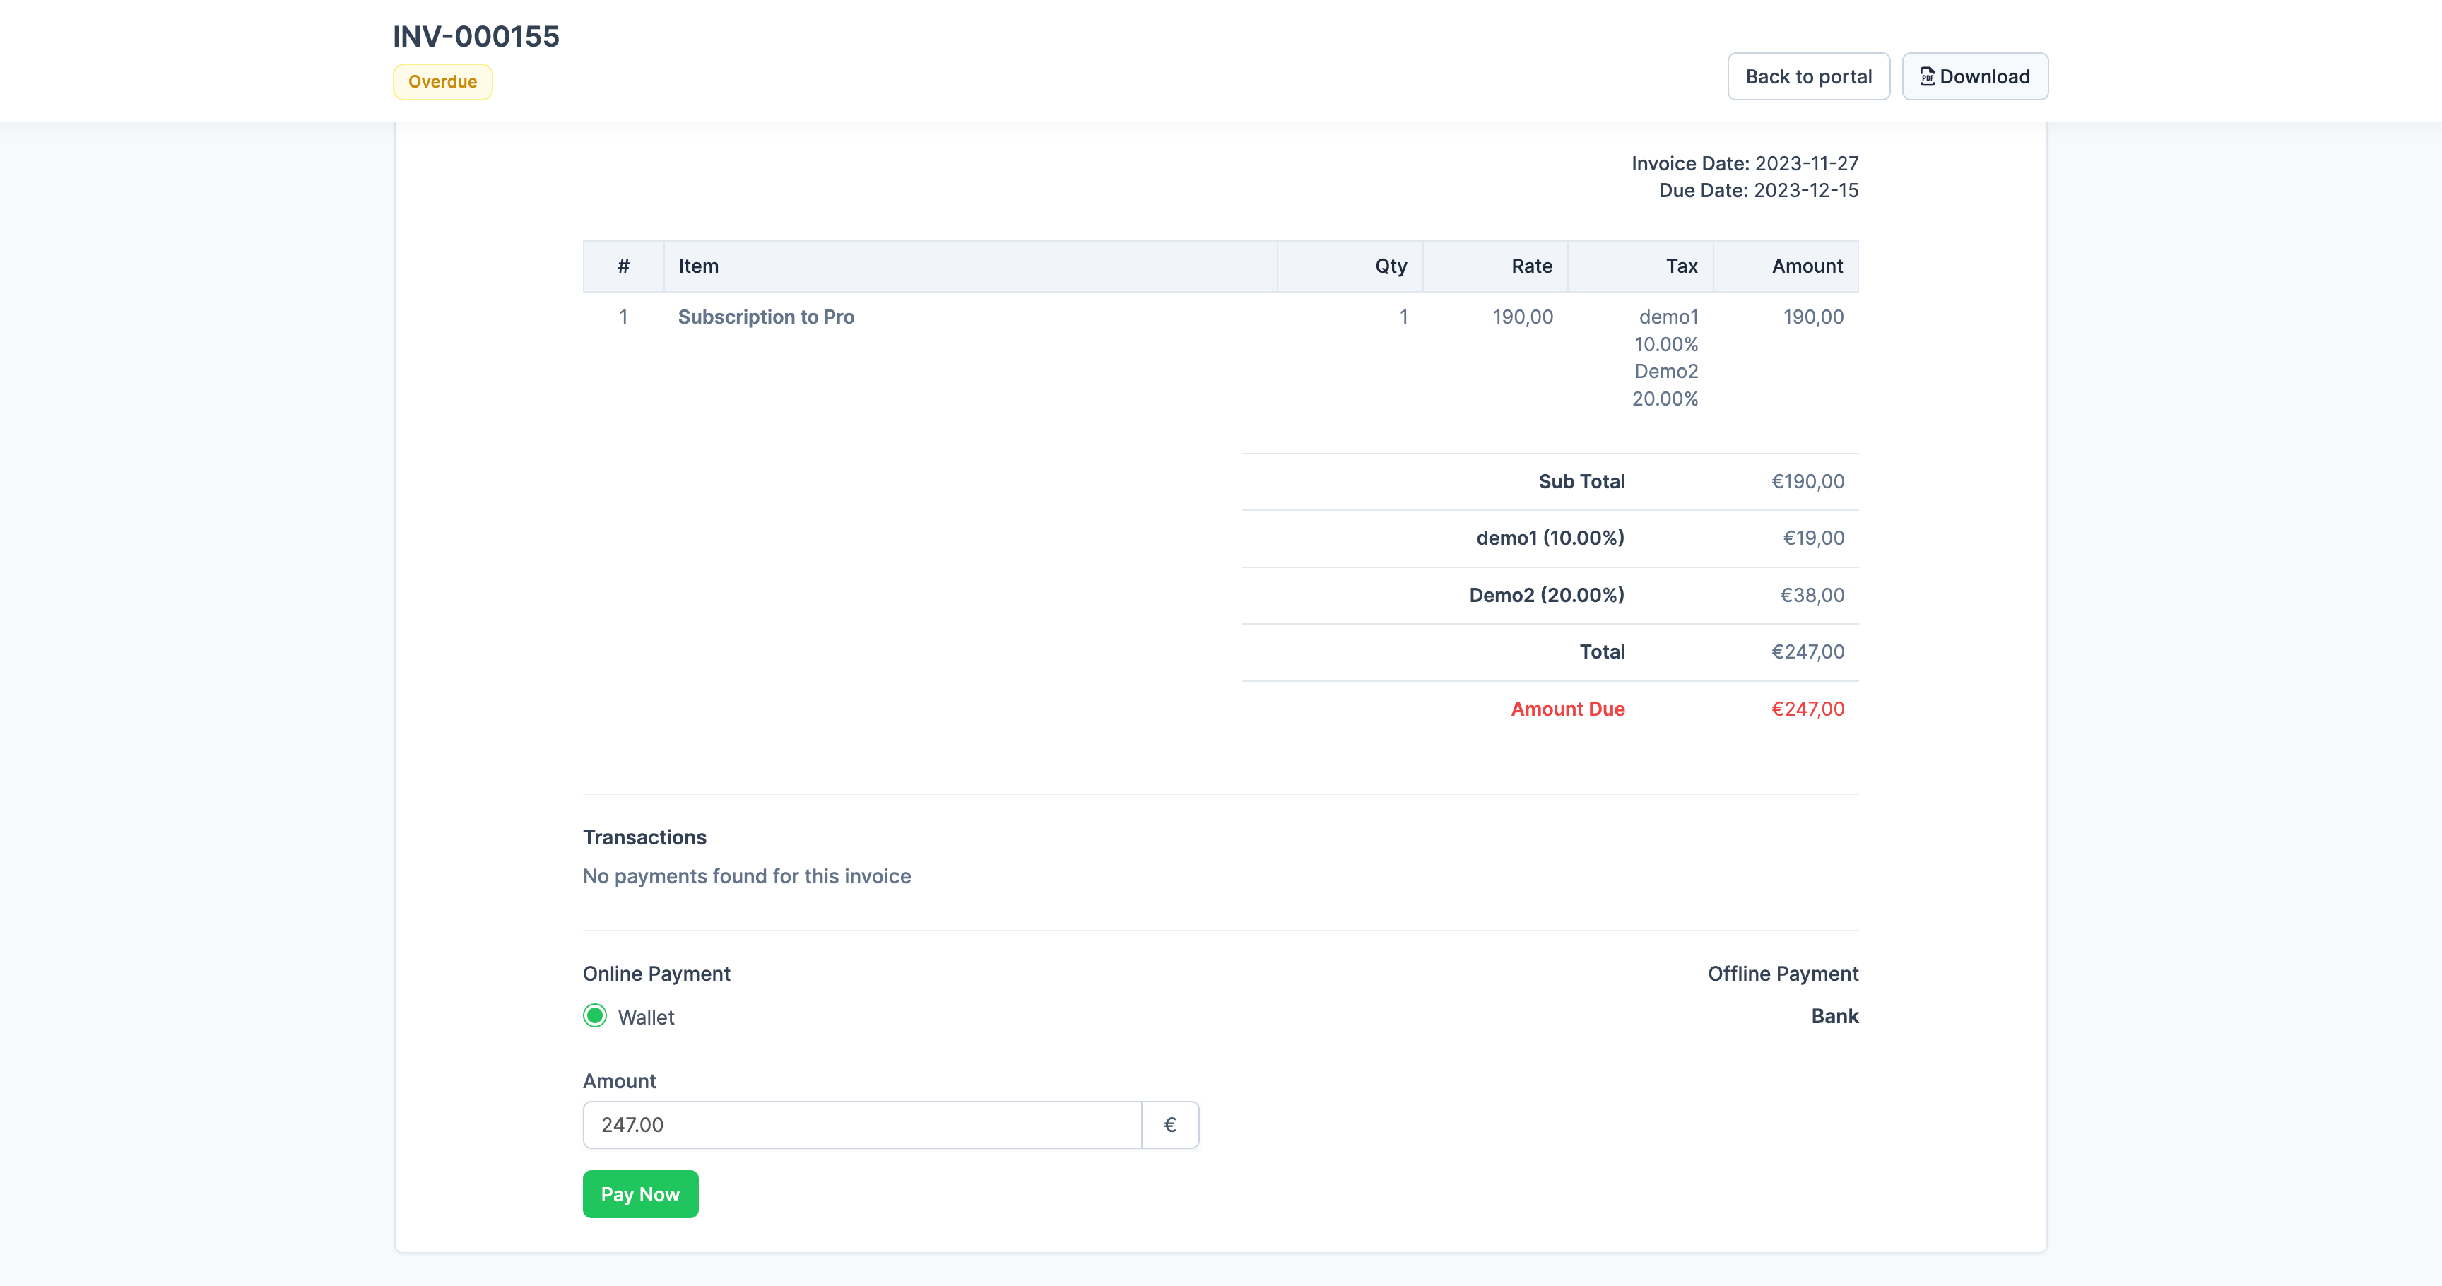The image size is (2442, 1286).
Task: Click the Overdue status badge
Action: click(442, 81)
